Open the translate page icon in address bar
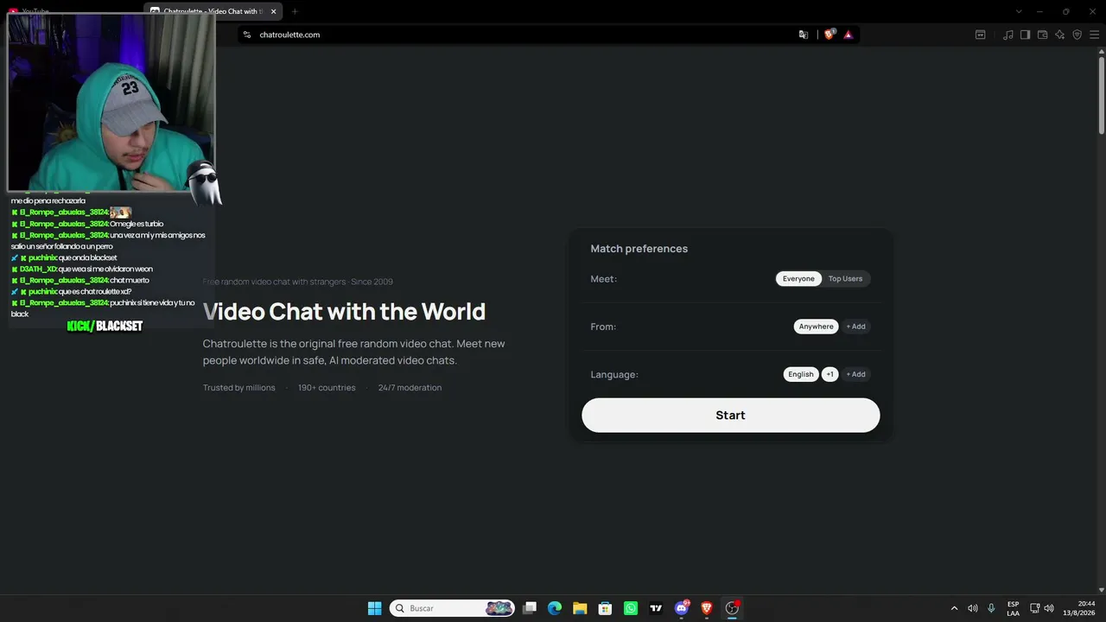The image size is (1106, 622). 804,35
